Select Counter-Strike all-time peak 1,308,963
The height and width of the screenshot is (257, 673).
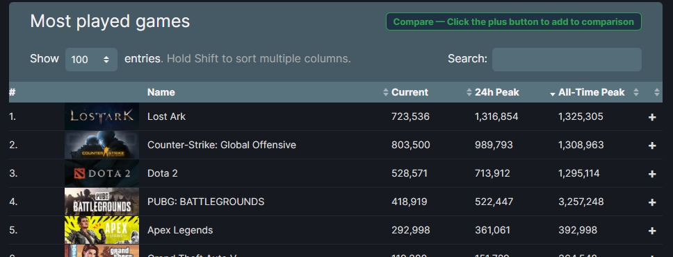[x=581, y=145]
